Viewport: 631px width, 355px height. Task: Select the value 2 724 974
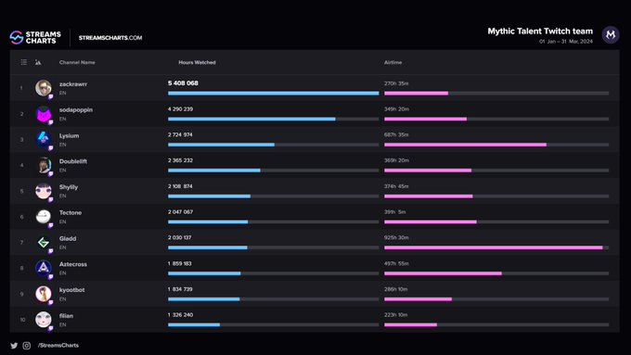point(180,134)
